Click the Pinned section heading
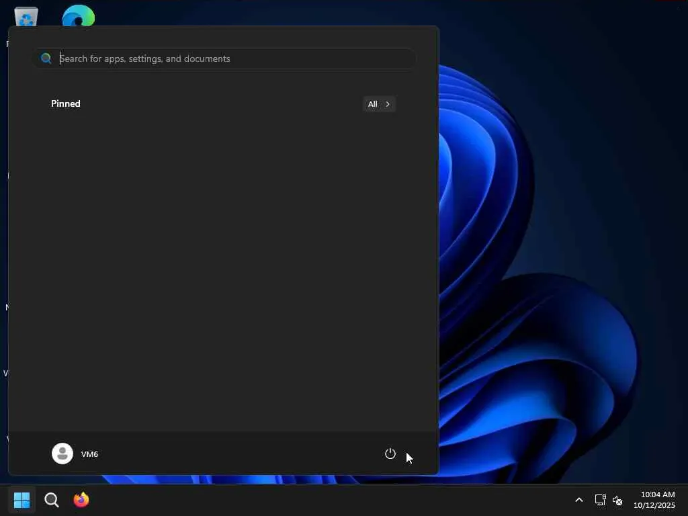This screenshot has width=688, height=516. pyautogui.click(x=66, y=103)
